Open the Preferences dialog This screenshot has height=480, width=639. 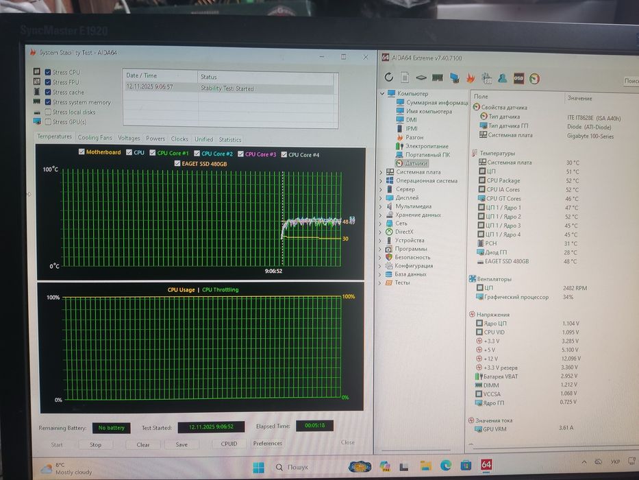pos(267,443)
